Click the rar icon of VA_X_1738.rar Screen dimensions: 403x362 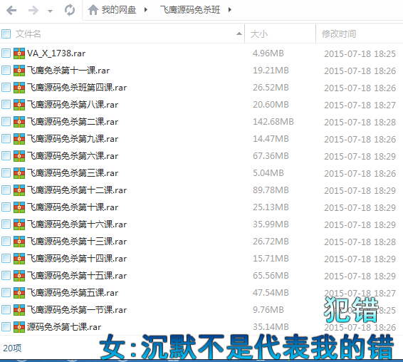(x=19, y=53)
